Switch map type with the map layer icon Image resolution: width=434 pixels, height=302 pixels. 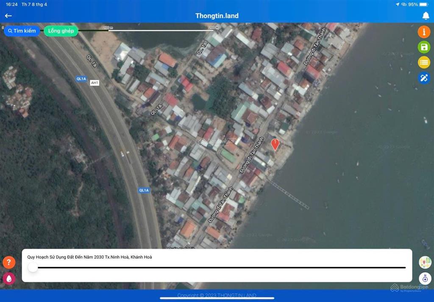(425, 262)
